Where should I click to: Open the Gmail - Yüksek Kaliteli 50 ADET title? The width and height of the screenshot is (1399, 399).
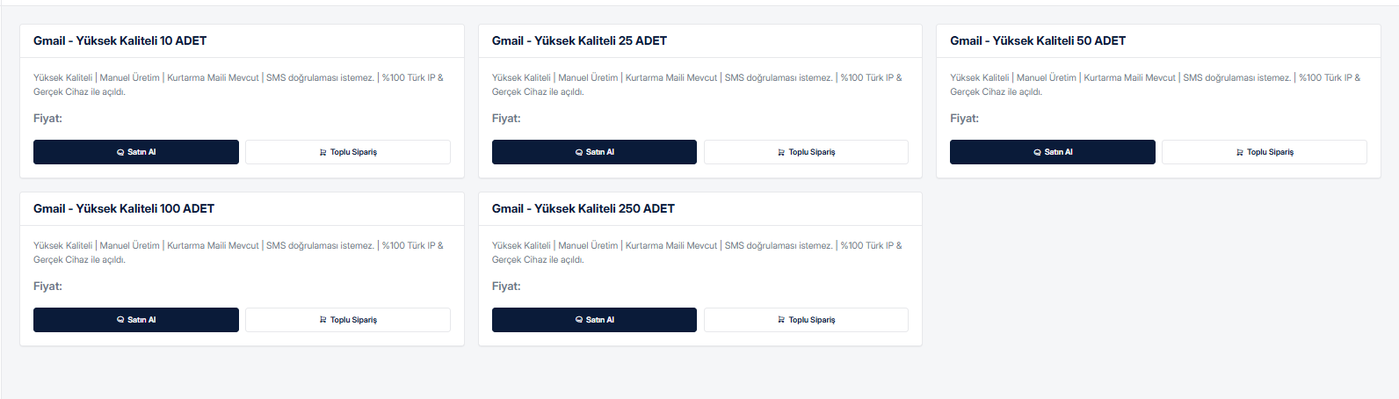(1038, 40)
